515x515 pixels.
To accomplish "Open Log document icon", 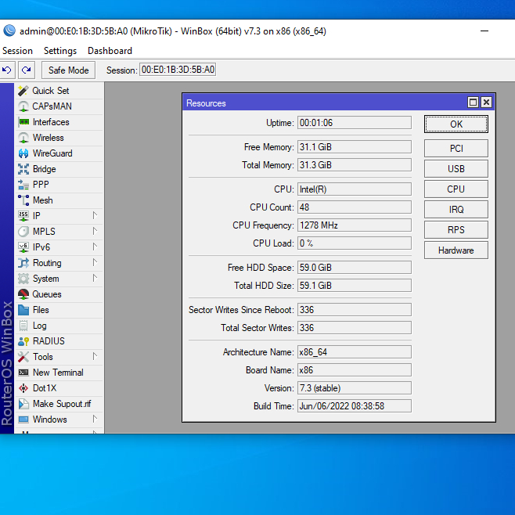I will [23, 326].
